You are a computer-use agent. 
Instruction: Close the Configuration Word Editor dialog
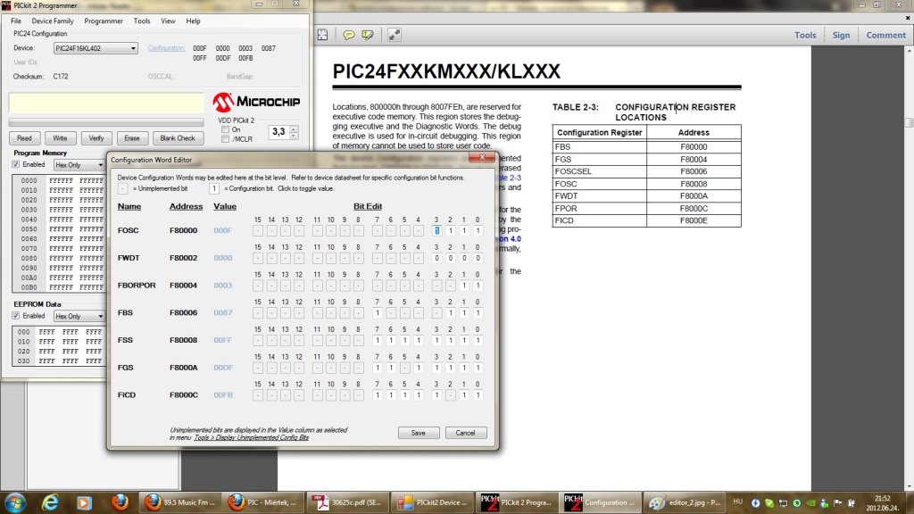(x=481, y=158)
